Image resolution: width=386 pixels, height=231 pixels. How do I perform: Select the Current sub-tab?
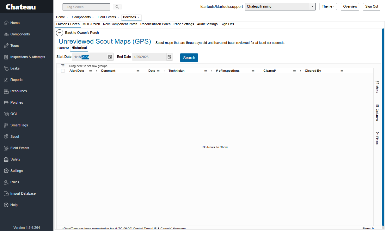63,48
